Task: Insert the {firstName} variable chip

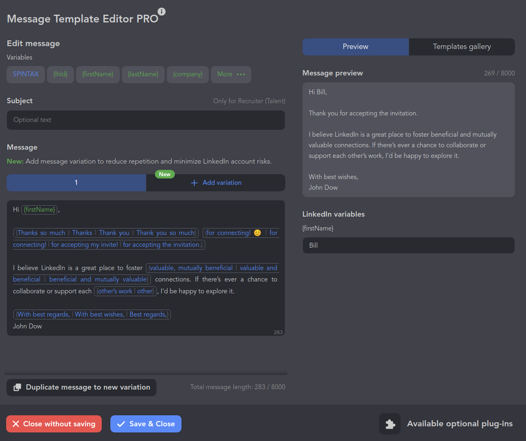Action: (x=98, y=74)
